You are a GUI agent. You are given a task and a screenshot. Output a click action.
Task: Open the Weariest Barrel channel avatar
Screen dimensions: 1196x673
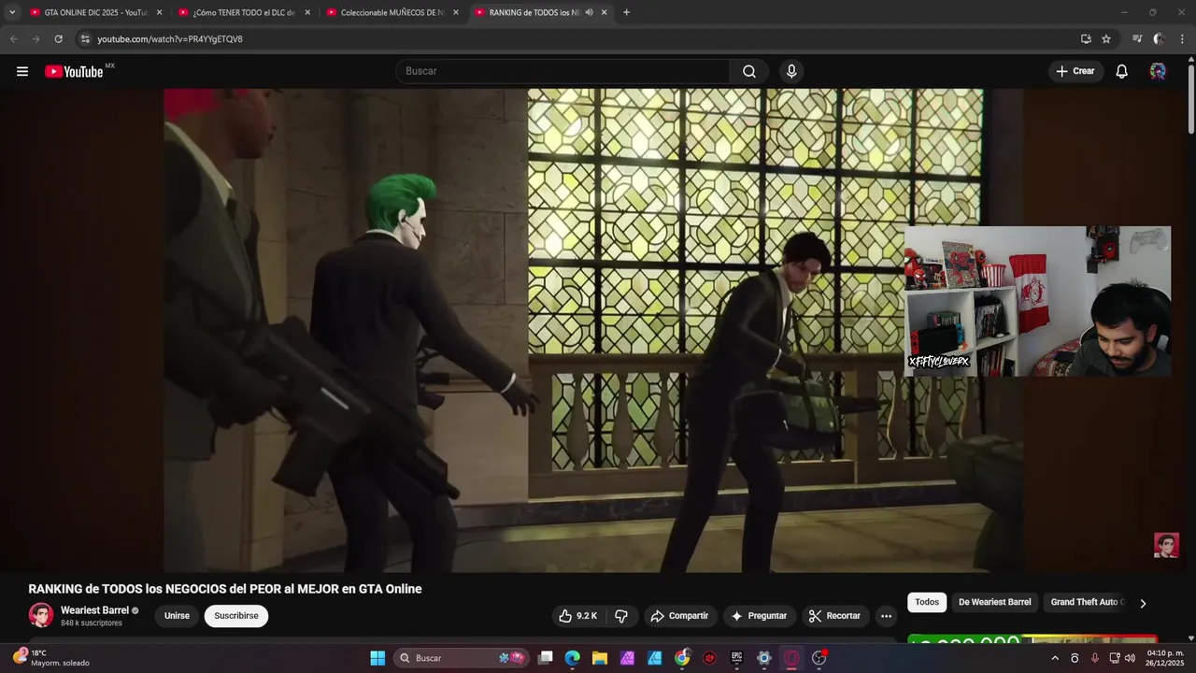[x=41, y=615]
